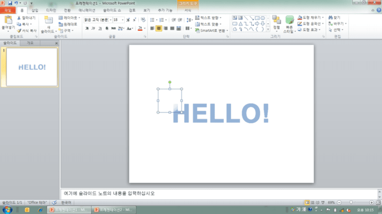Screen dimensions: 382x214
Task: Switch to the Insert (삽입) ribbon tab
Action: 35,10
